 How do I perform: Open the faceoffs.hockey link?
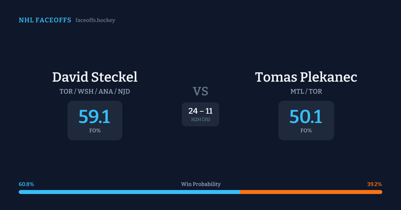(x=95, y=20)
